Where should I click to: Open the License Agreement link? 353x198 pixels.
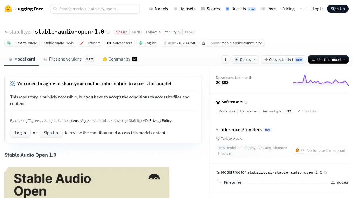tap(84, 120)
